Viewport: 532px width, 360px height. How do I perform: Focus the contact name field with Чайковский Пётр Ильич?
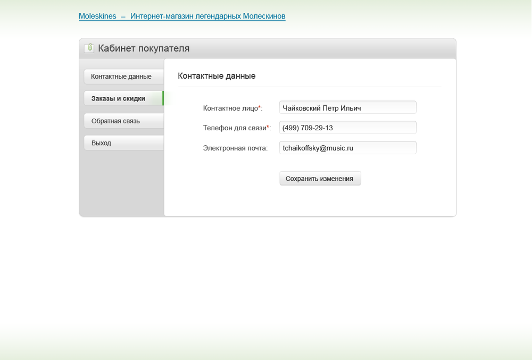pos(347,108)
